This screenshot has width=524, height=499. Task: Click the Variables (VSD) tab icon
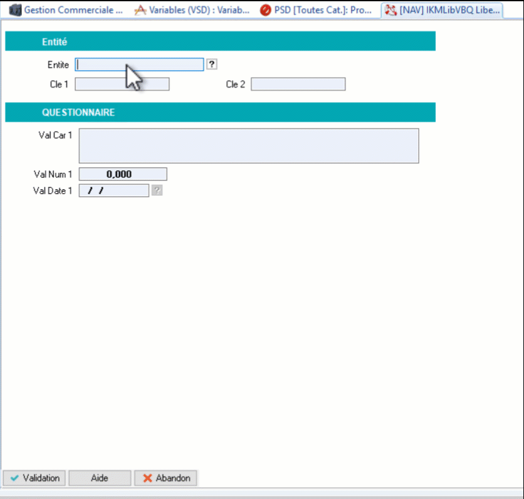[140, 11]
